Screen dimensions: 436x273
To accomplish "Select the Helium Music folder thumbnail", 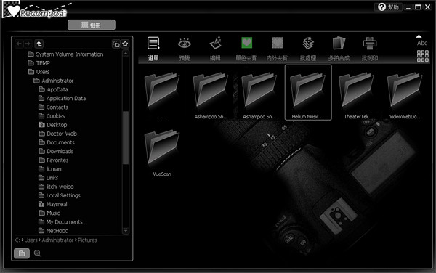I will click(308, 93).
